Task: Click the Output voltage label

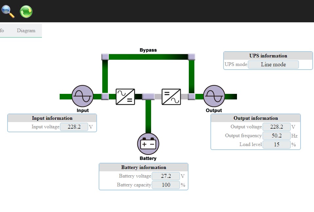Action: pyautogui.click(x=246, y=127)
